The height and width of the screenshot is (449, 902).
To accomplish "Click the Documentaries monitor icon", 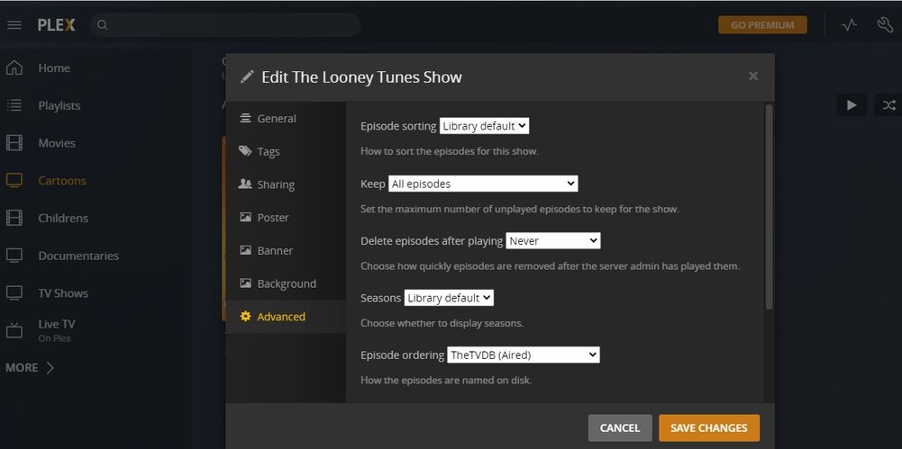I will coord(14,256).
